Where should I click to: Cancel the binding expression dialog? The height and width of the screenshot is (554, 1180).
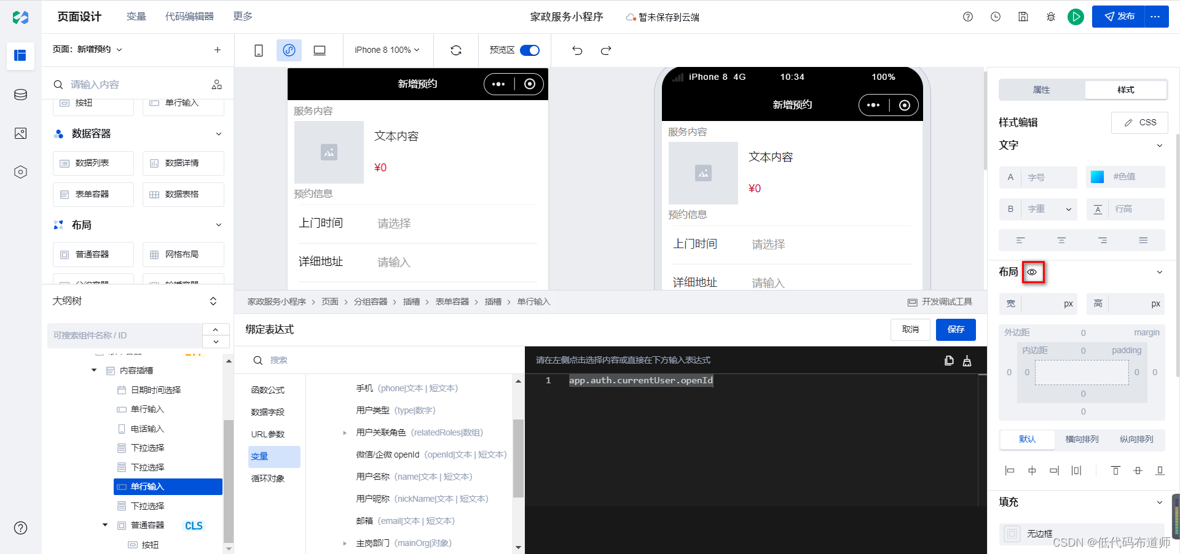pos(910,330)
